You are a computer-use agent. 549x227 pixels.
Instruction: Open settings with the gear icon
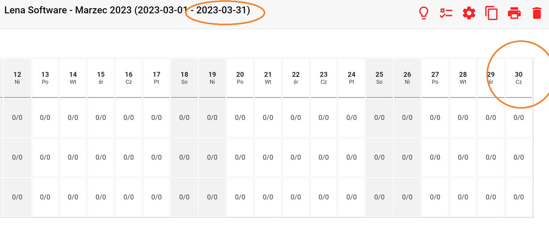coord(469,13)
